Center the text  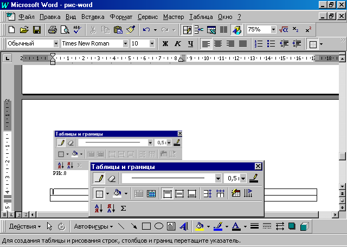tap(218, 43)
